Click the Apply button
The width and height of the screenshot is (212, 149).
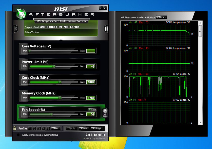pyautogui.click(x=72, y=128)
